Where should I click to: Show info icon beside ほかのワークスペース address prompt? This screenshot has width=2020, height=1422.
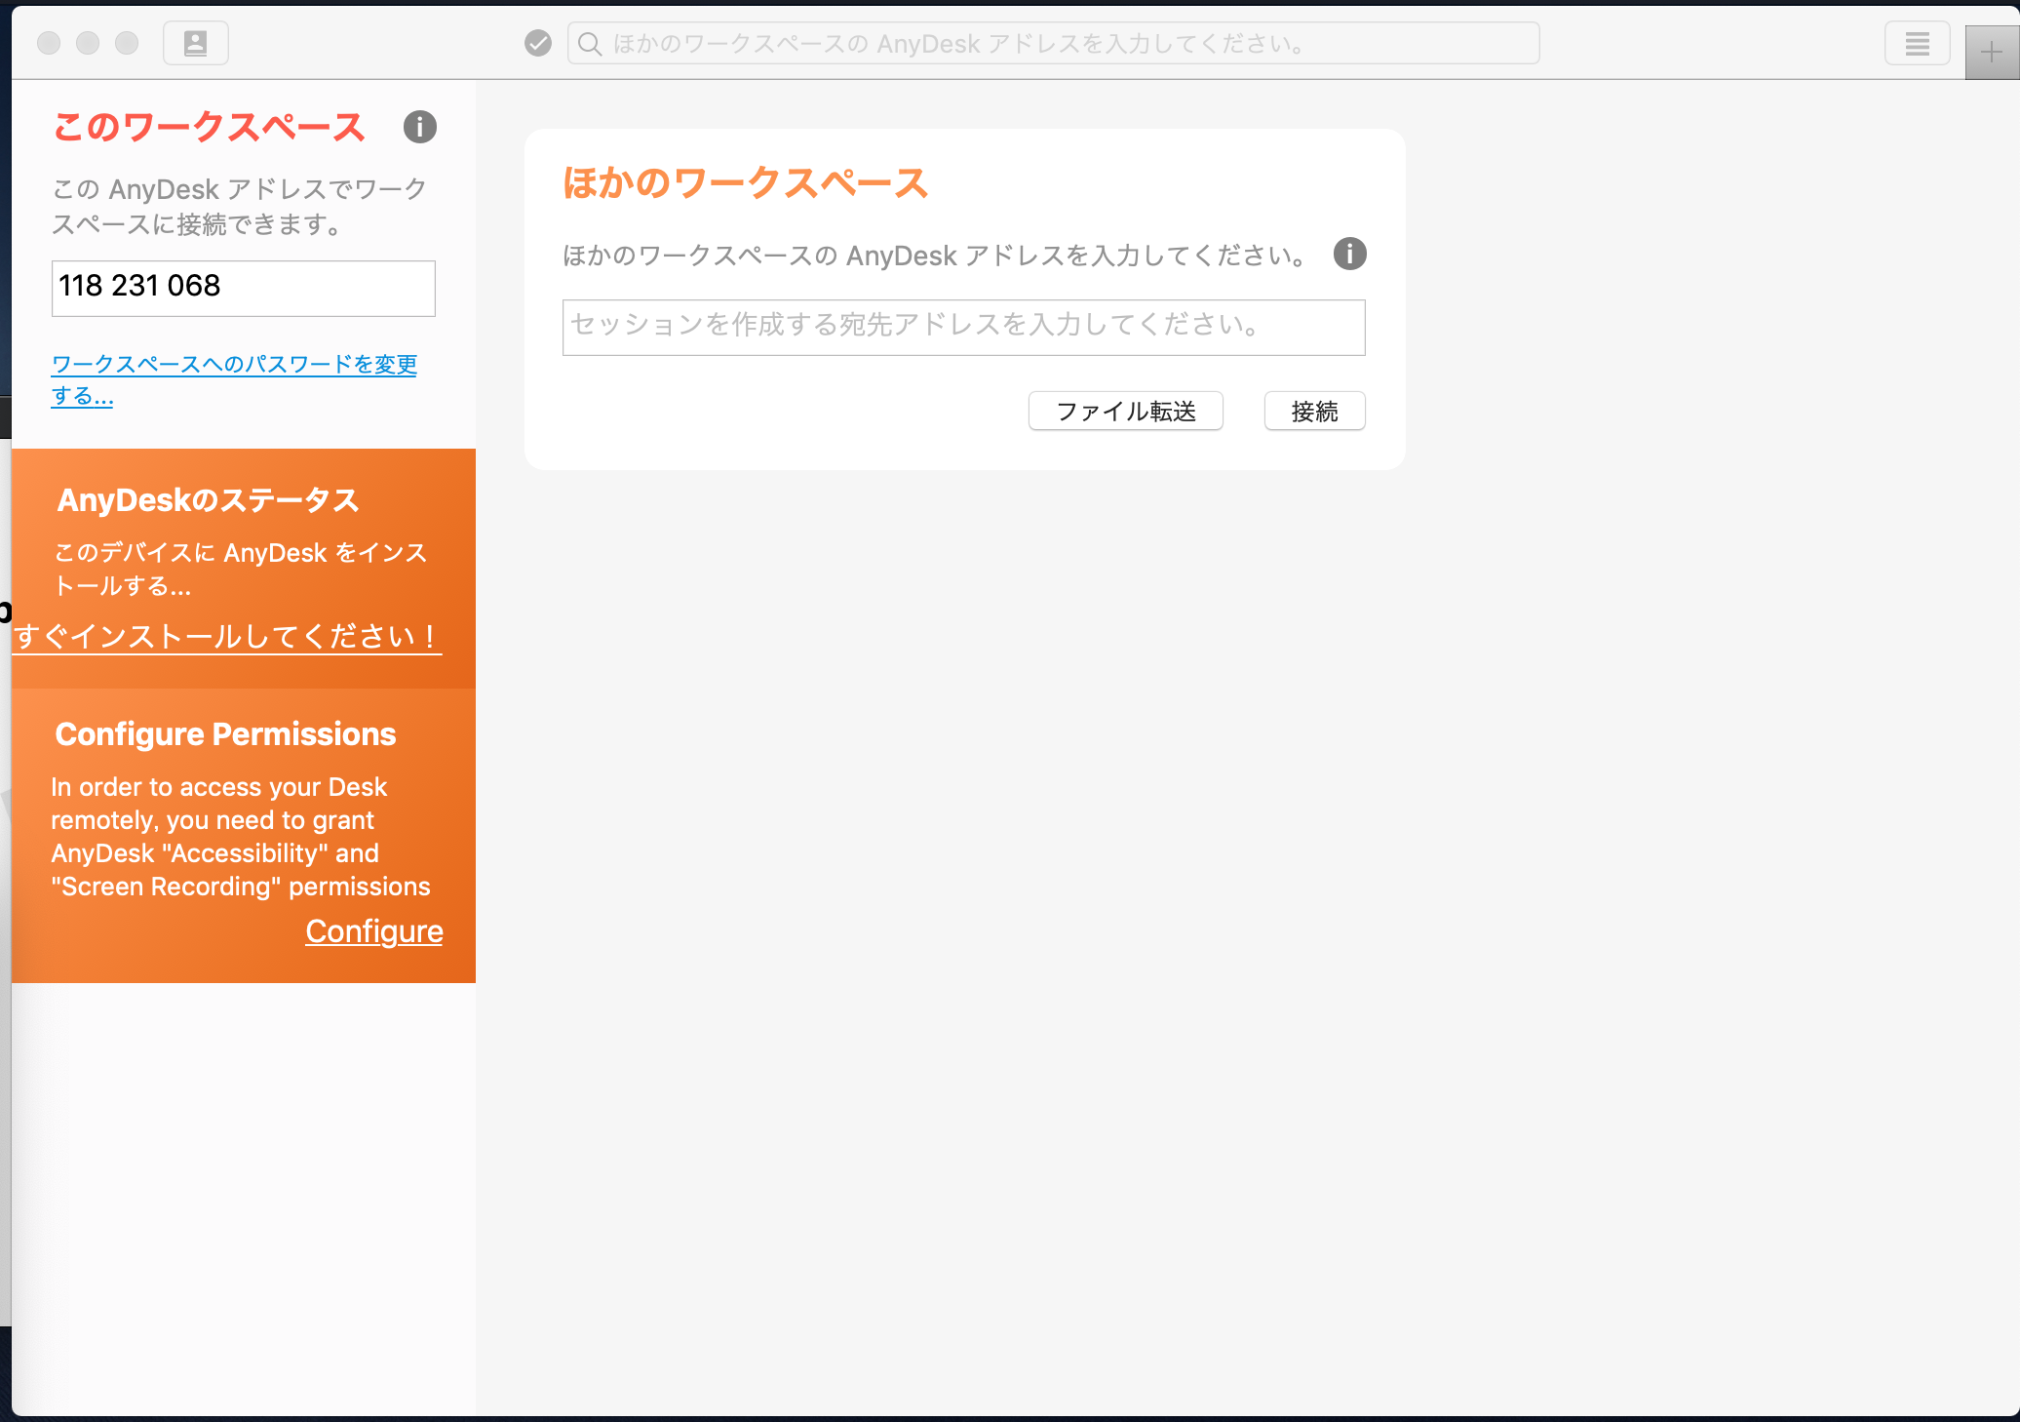1350,254
